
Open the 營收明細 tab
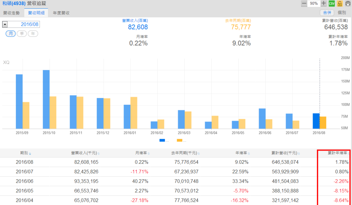[x=36, y=13]
